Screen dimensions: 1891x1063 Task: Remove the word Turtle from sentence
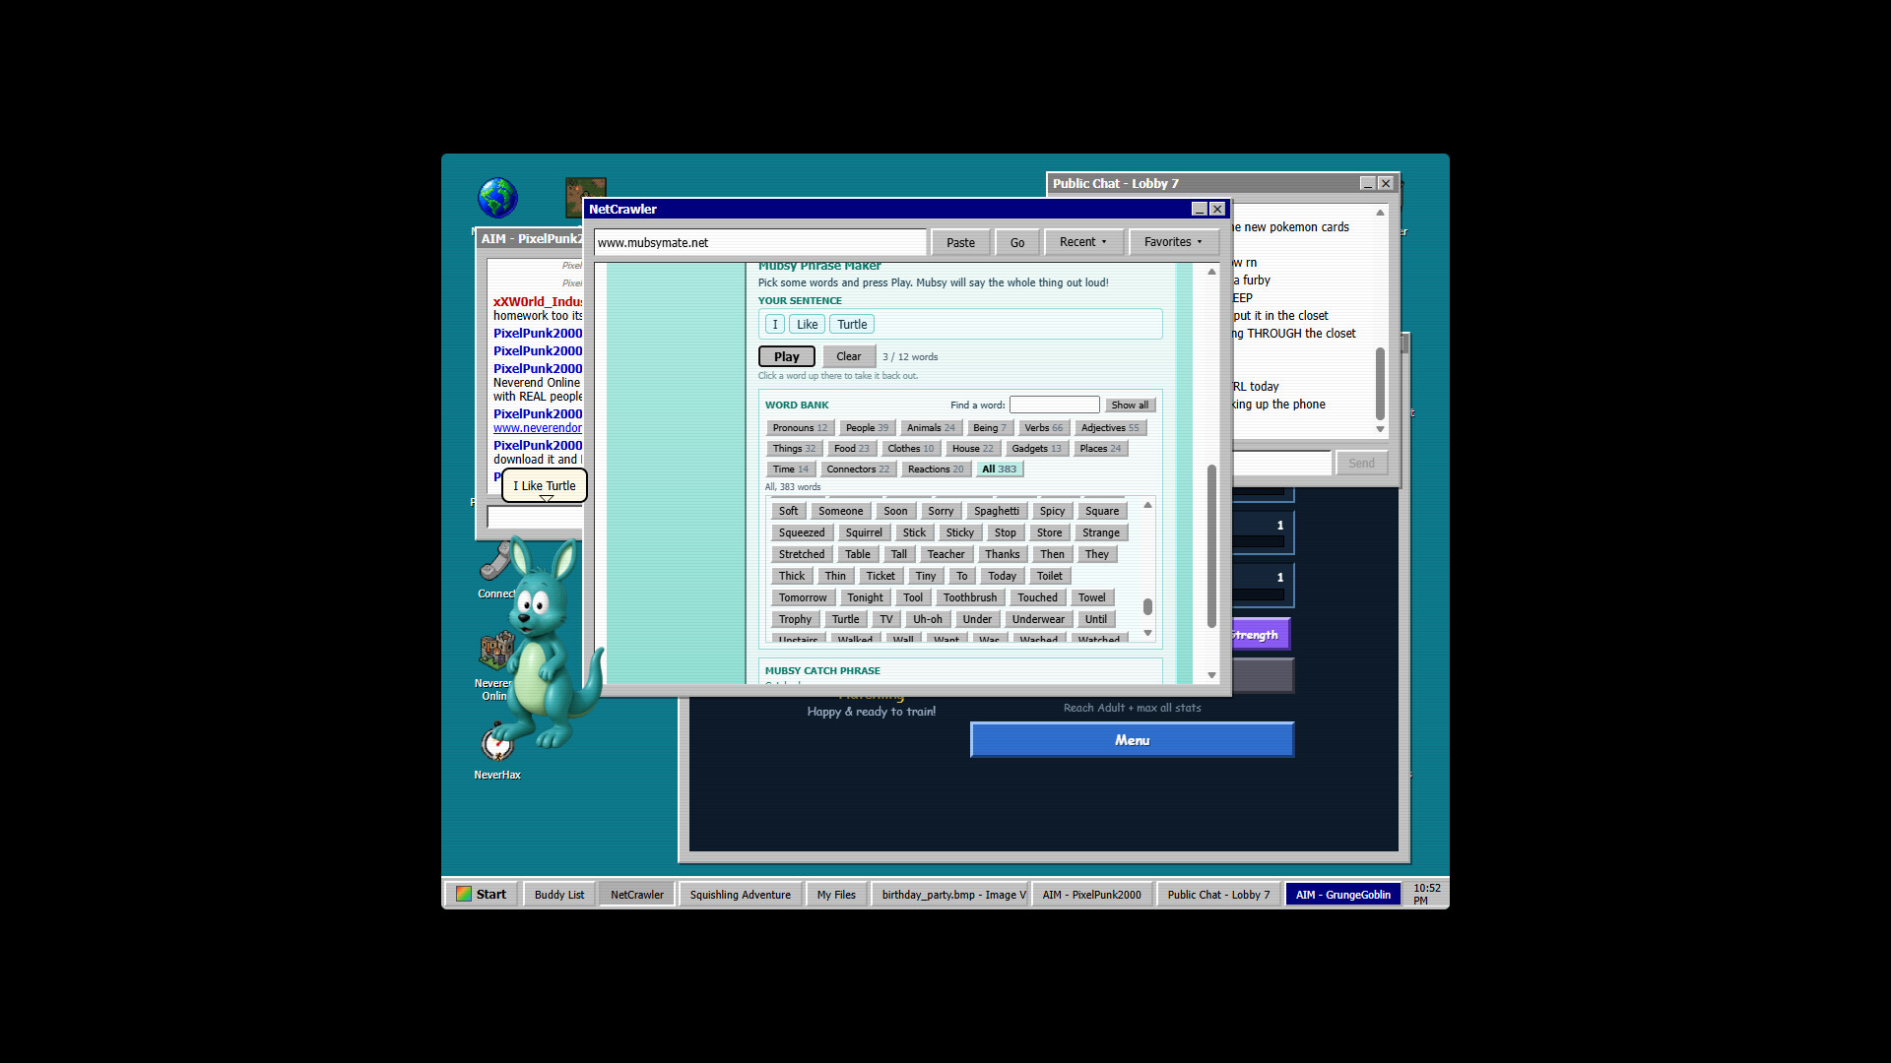point(852,324)
